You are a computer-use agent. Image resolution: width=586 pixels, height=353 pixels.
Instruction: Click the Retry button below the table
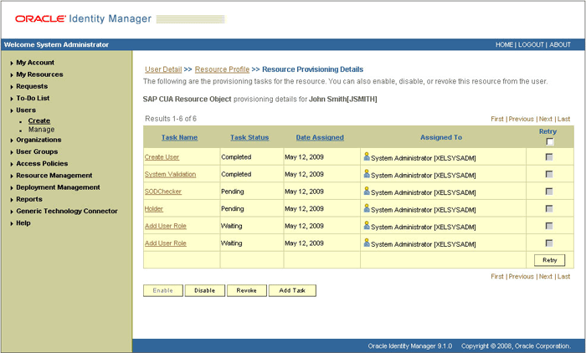549,260
